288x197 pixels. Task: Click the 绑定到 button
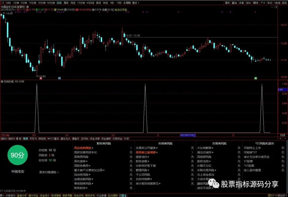(42, 139)
